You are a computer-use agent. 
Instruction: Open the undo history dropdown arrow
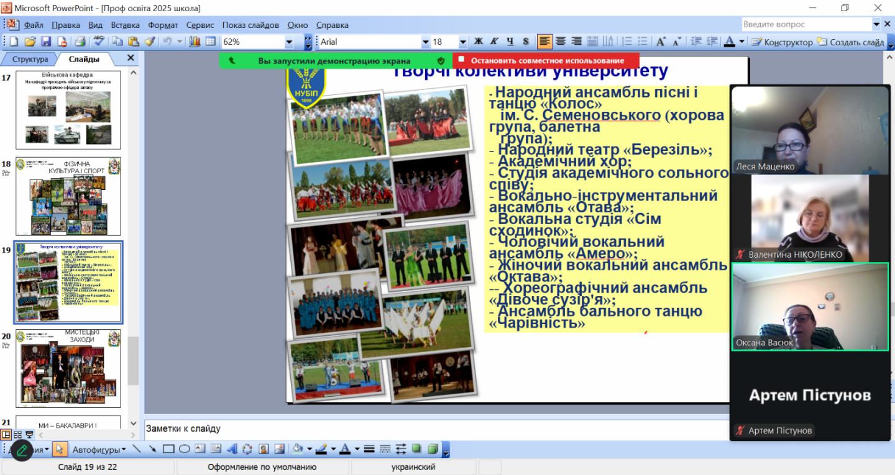pos(180,42)
